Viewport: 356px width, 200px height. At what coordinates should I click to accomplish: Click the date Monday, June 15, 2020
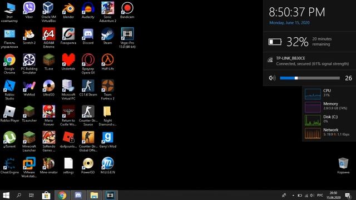(x=289, y=23)
